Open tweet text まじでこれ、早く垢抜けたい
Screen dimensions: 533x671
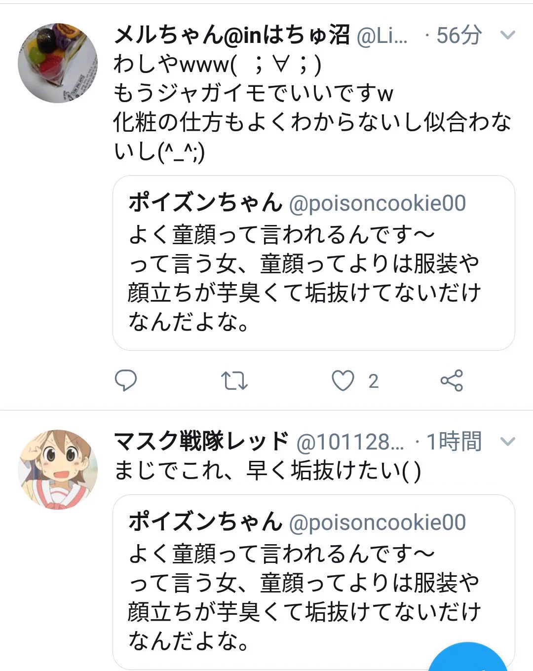(x=267, y=470)
